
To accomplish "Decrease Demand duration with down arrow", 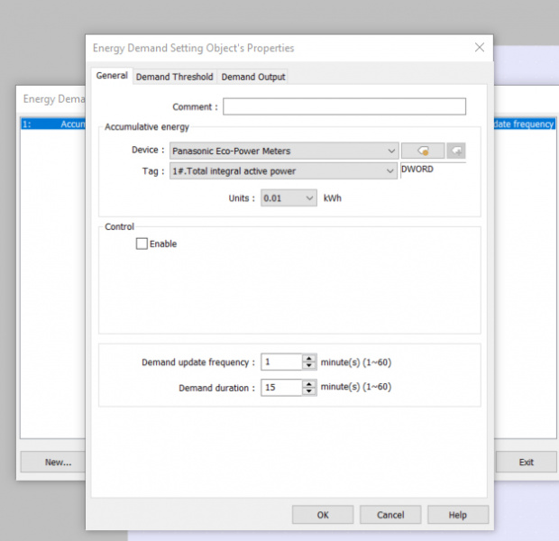I will (309, 391).
